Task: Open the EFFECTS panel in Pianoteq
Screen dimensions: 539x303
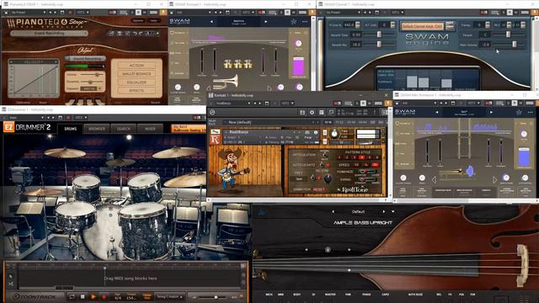Action: (x=136, y=91)
